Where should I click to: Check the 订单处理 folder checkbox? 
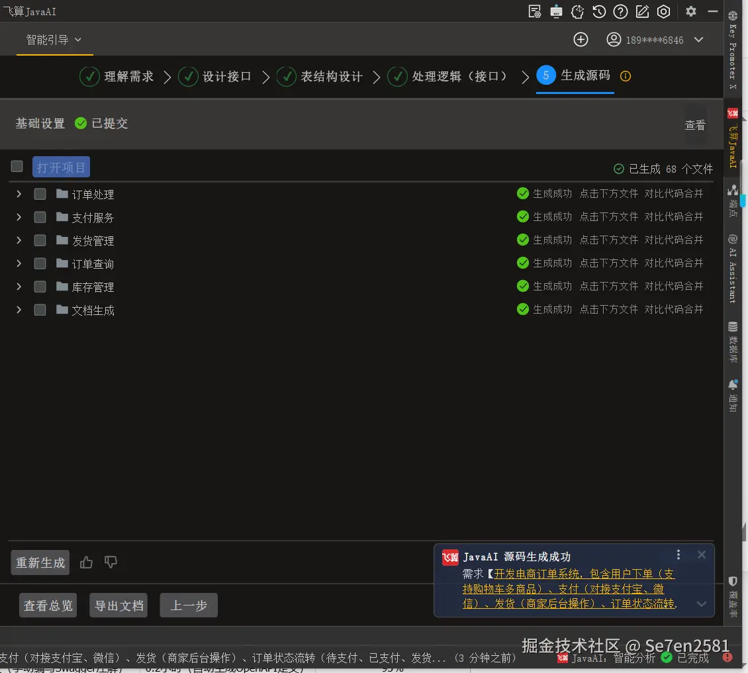click(40, 194)
